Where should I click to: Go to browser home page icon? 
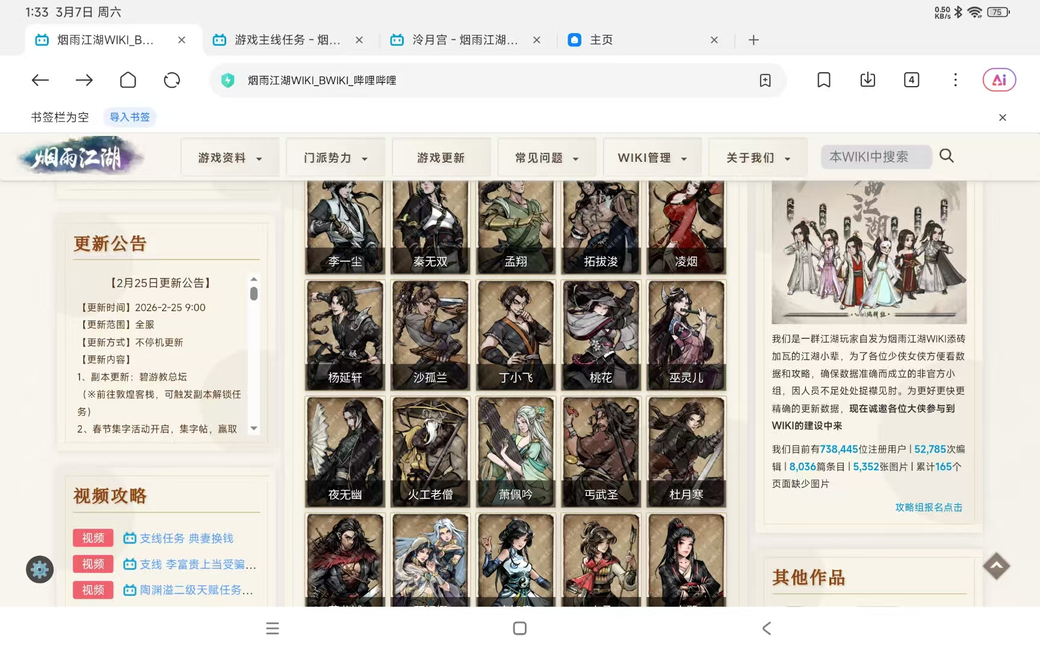128,80
